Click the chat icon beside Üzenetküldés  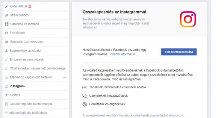(6, 15)
